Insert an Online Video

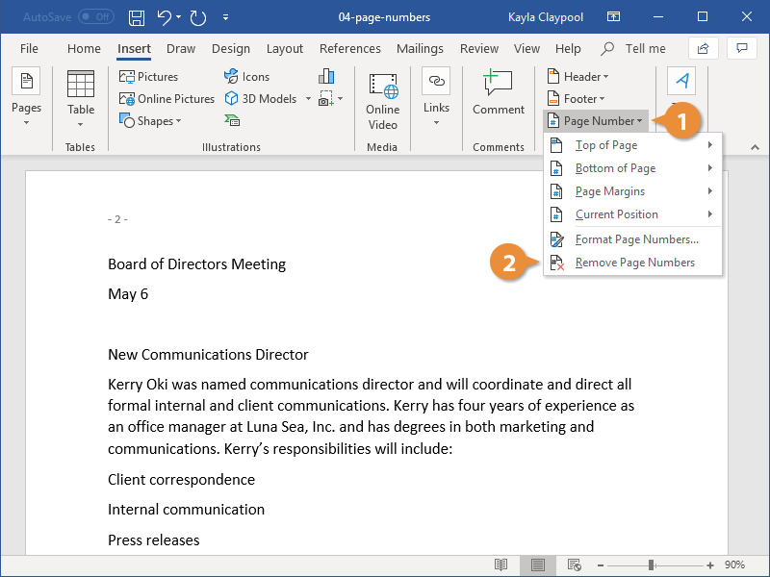click(382, 102)
